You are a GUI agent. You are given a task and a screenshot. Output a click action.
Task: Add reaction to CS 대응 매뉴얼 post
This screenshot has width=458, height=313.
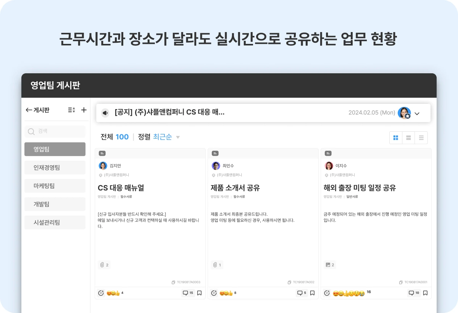coord(101,293)
